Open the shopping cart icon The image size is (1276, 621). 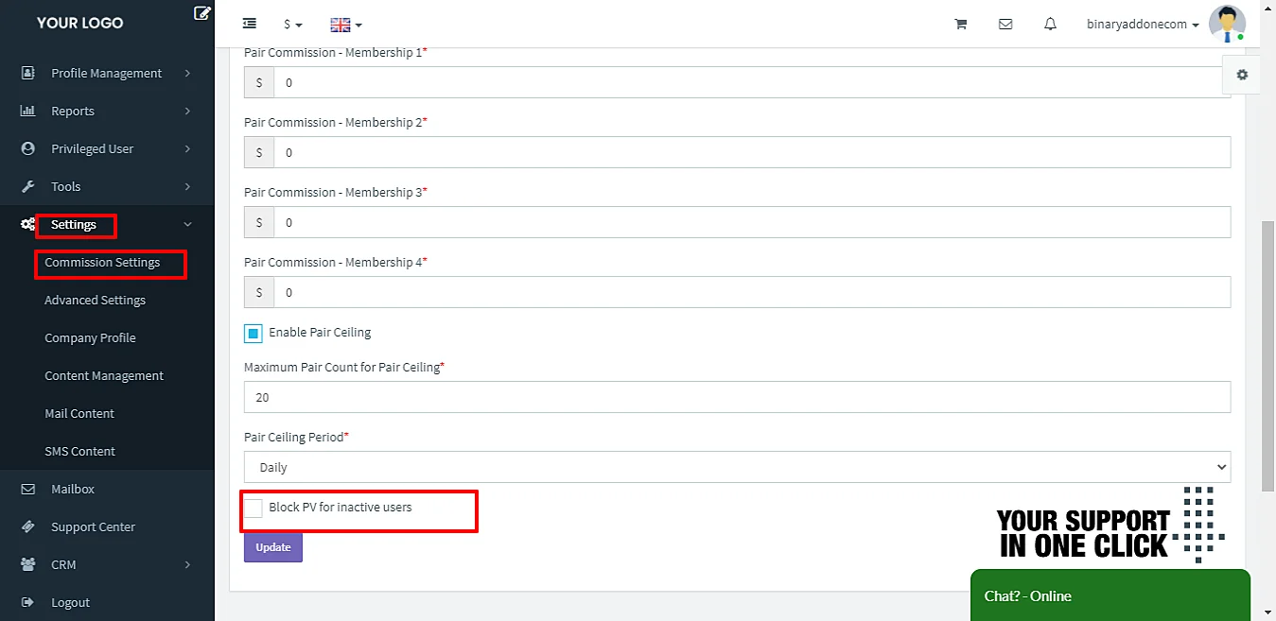click(x=960, y=25)
